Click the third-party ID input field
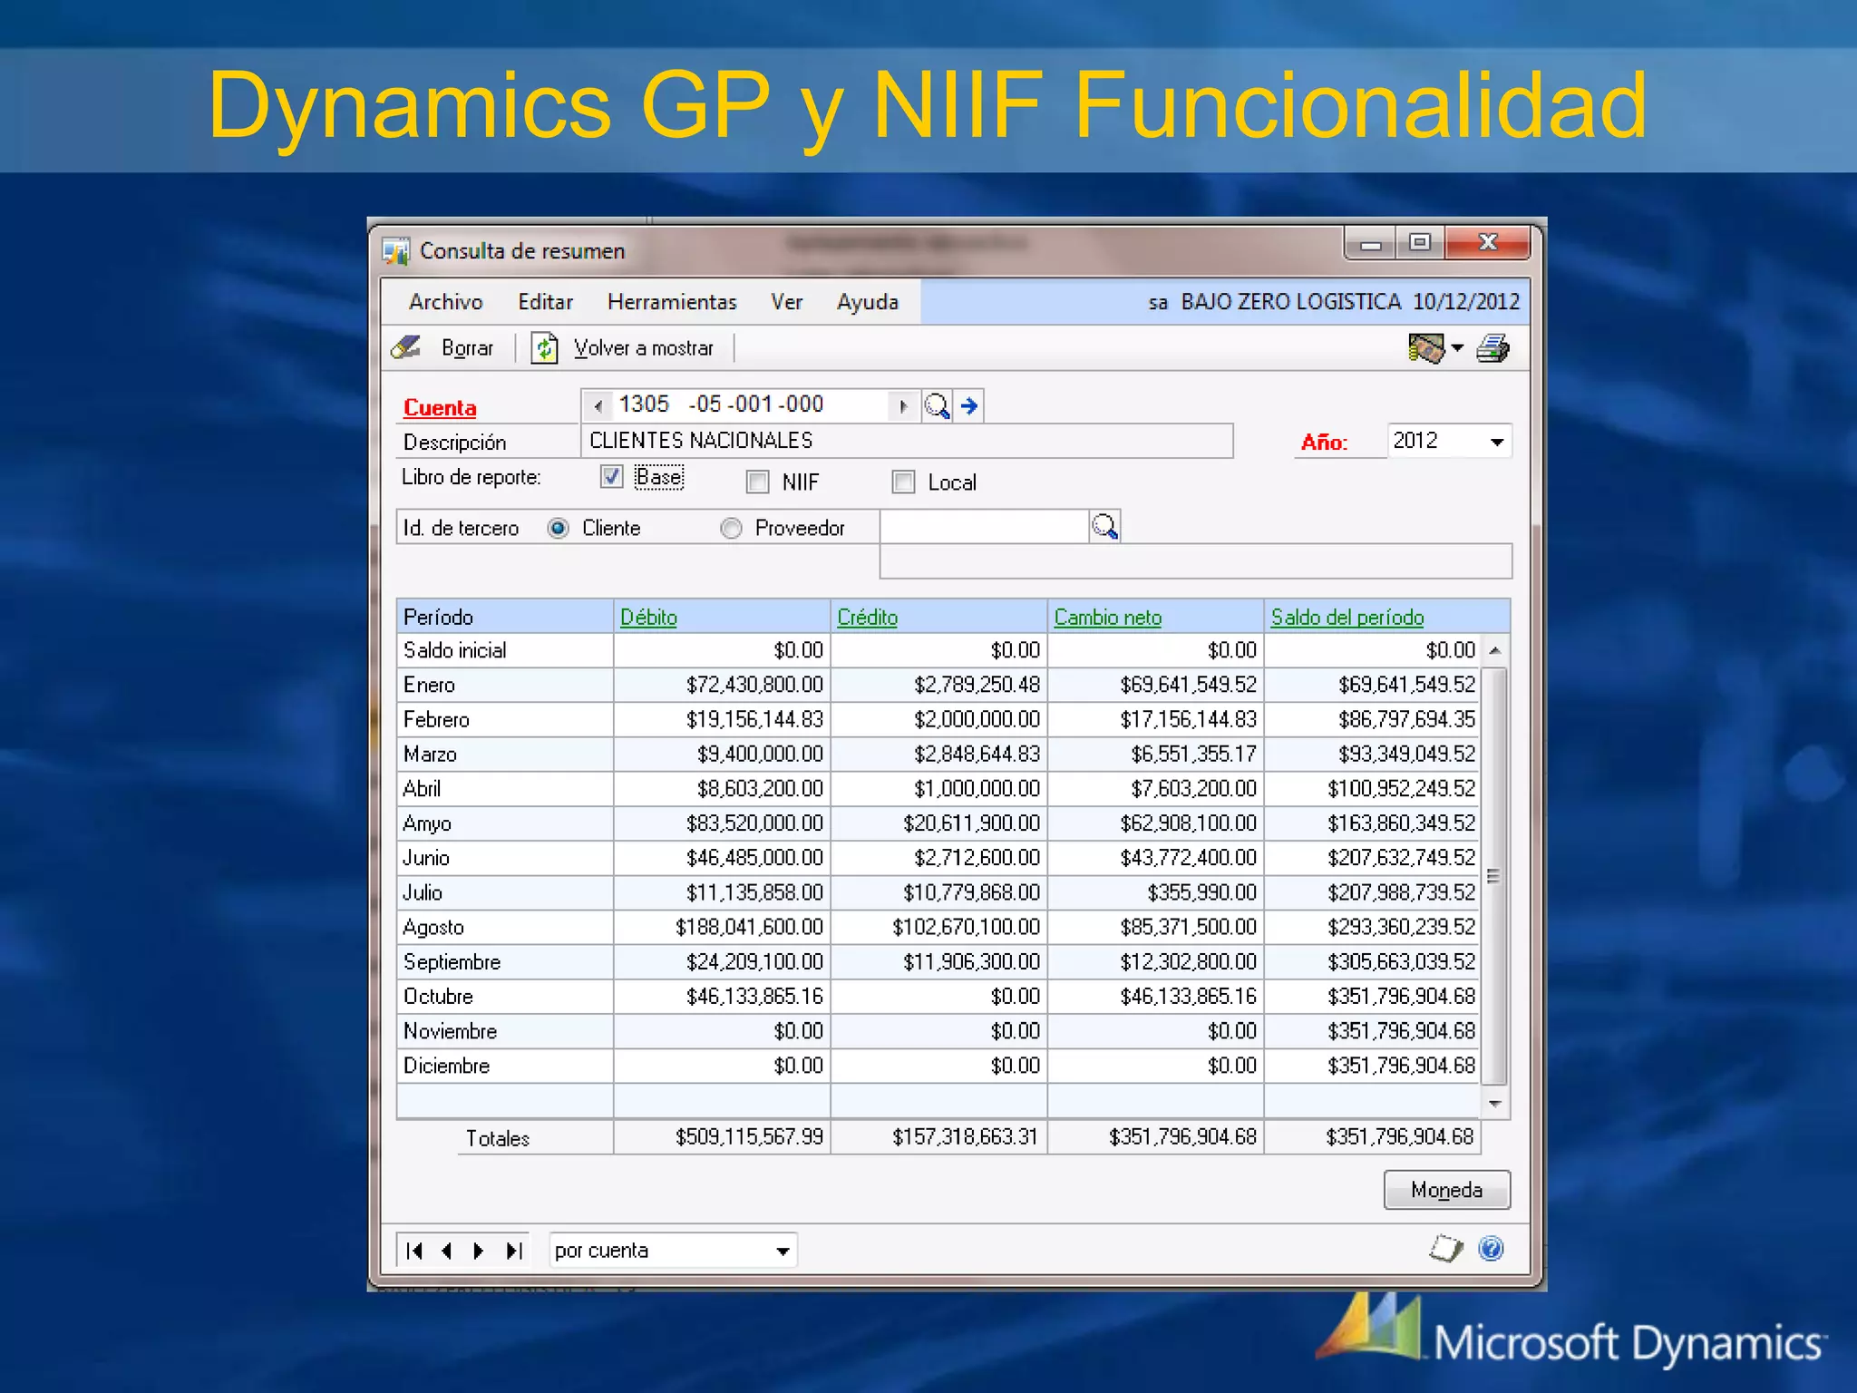The image size is (1857, 1393). [984, 527]
